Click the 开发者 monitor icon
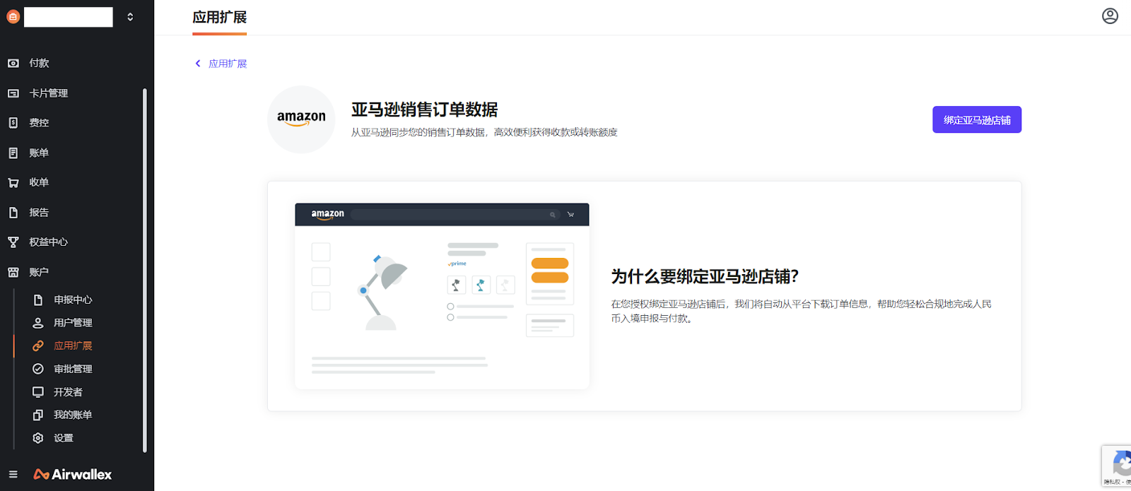This screenshot has width=1131, height=491. click(x=38, y=392)
